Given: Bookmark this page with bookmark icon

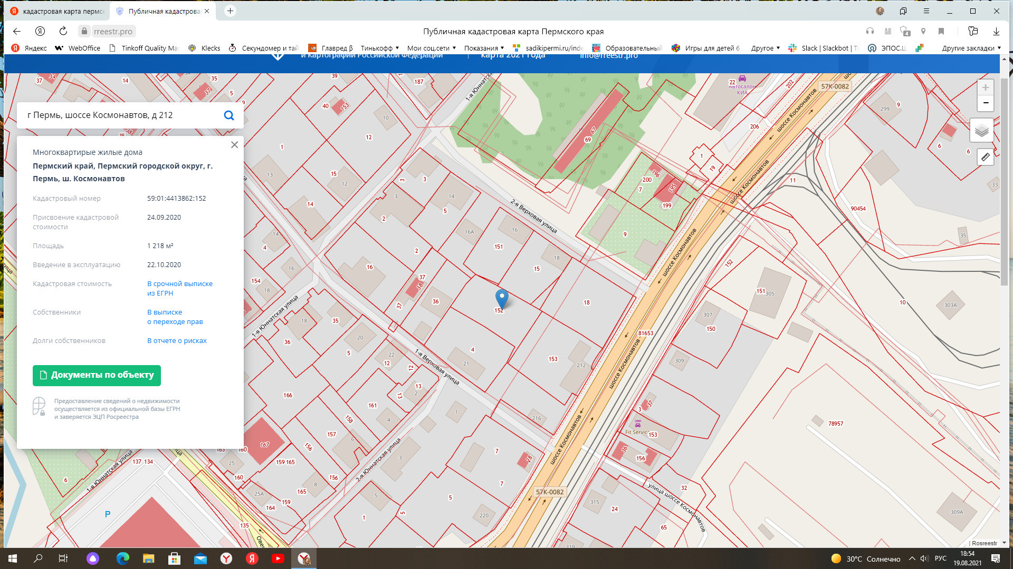Looking at the screenshot, I should coord(941,31).
